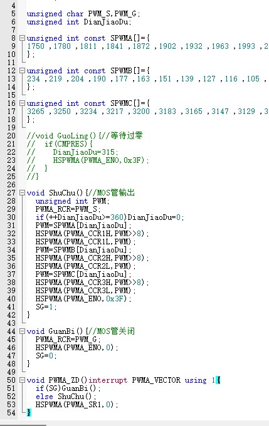Click the value 3217 in SPWMC
The height and width of the screenshot is (426, 269).
coord(115,112)
